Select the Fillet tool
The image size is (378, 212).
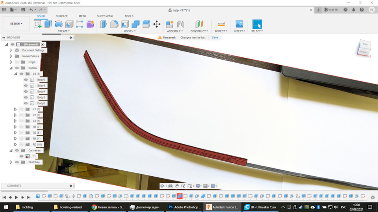tap(114, 24)
